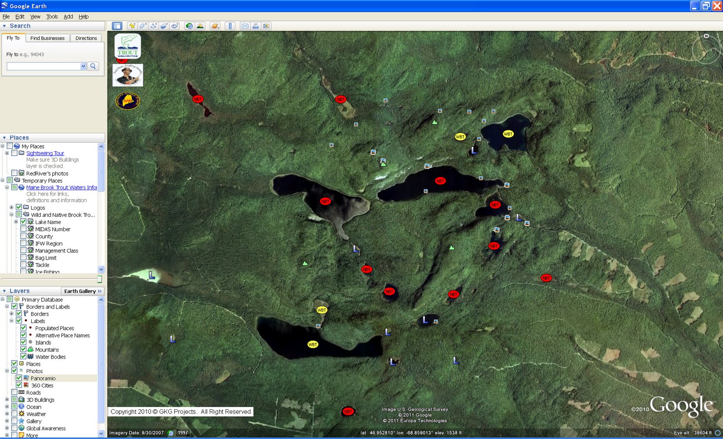Open the Fly To search history dropdown
The image size is (723, 439).
tap(83, 66)
